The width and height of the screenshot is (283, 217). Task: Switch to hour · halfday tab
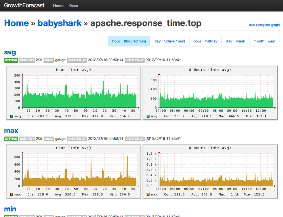point(206,41)
